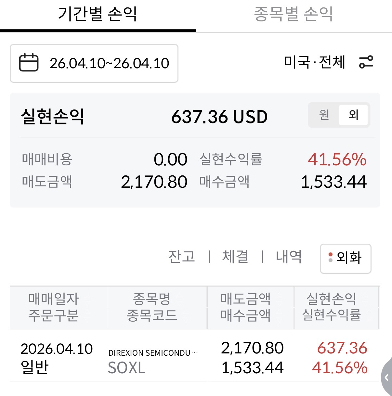
Task: Sort by 실현손익 column header
Action: coord(332,299)
